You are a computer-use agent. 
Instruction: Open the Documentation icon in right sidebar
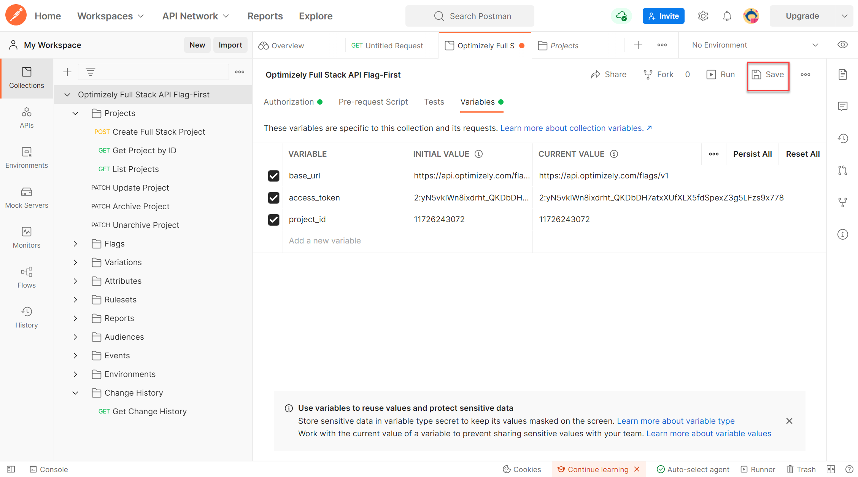click(843, 75)
